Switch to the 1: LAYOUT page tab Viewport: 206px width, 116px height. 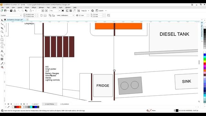point(35,104)
